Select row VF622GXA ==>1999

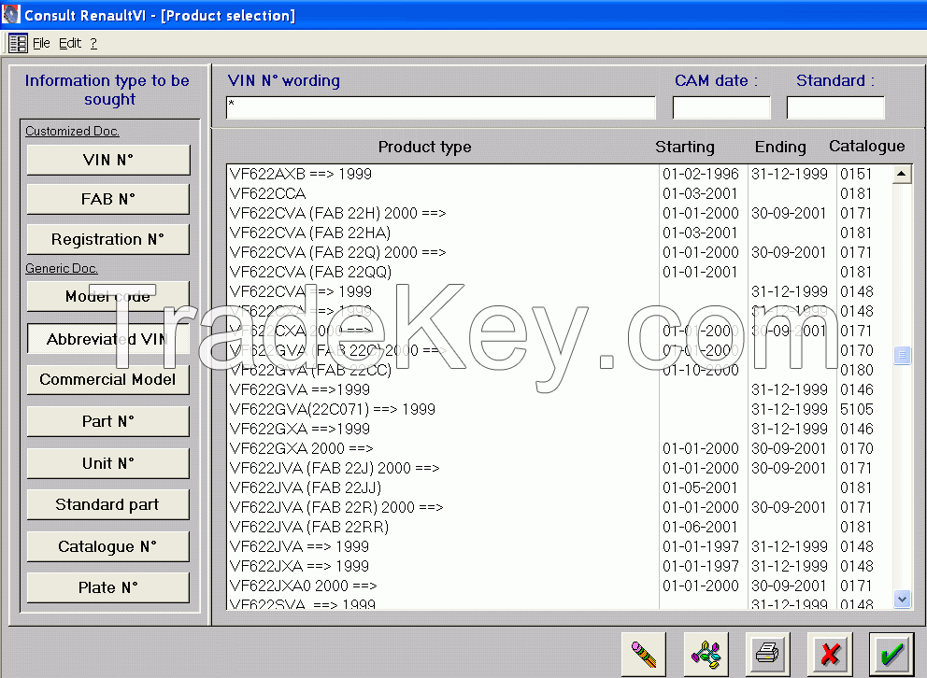(x=559, y=428)
